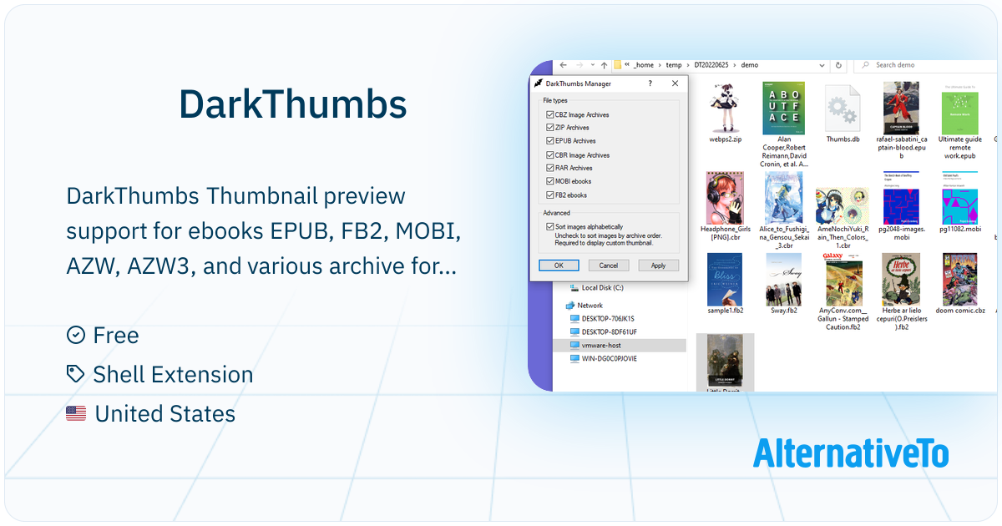Click the refresh button in address bar
The height and width of the screenshot is (526, 1002).
pyautogui.click(x=839, y=64)
